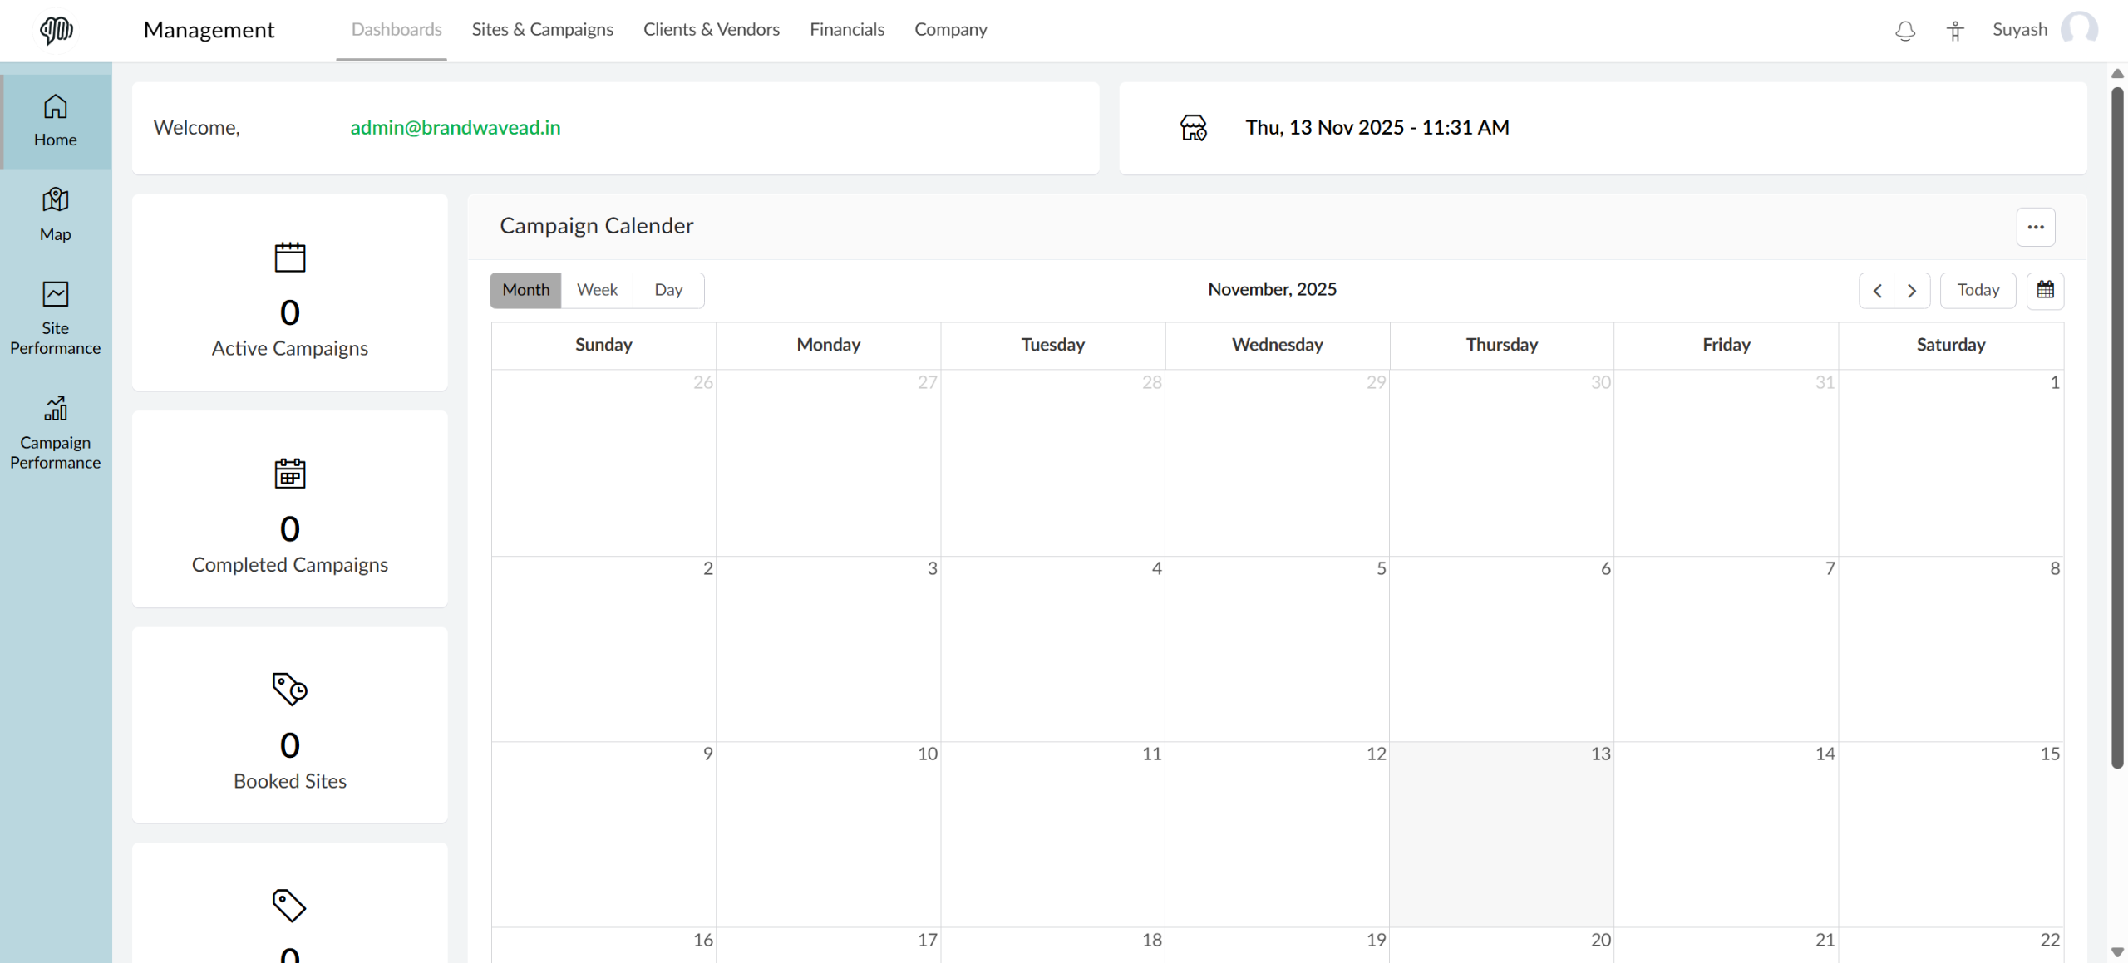Open the Financials menu

846,30
